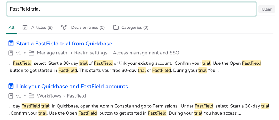The height and width of the screenshot is (120, 279).
Task: Click version book icon of first result
Action: 11,53
